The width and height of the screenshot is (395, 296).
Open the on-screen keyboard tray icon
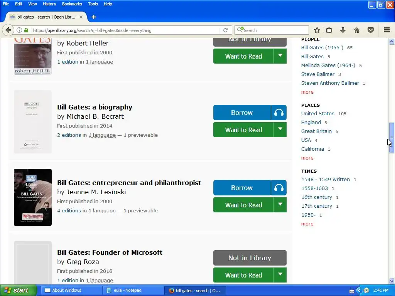click(352, 291)
